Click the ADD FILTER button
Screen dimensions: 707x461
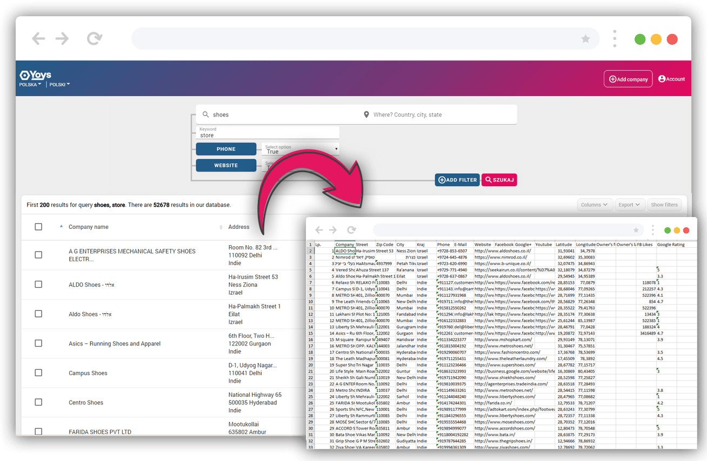458,180
